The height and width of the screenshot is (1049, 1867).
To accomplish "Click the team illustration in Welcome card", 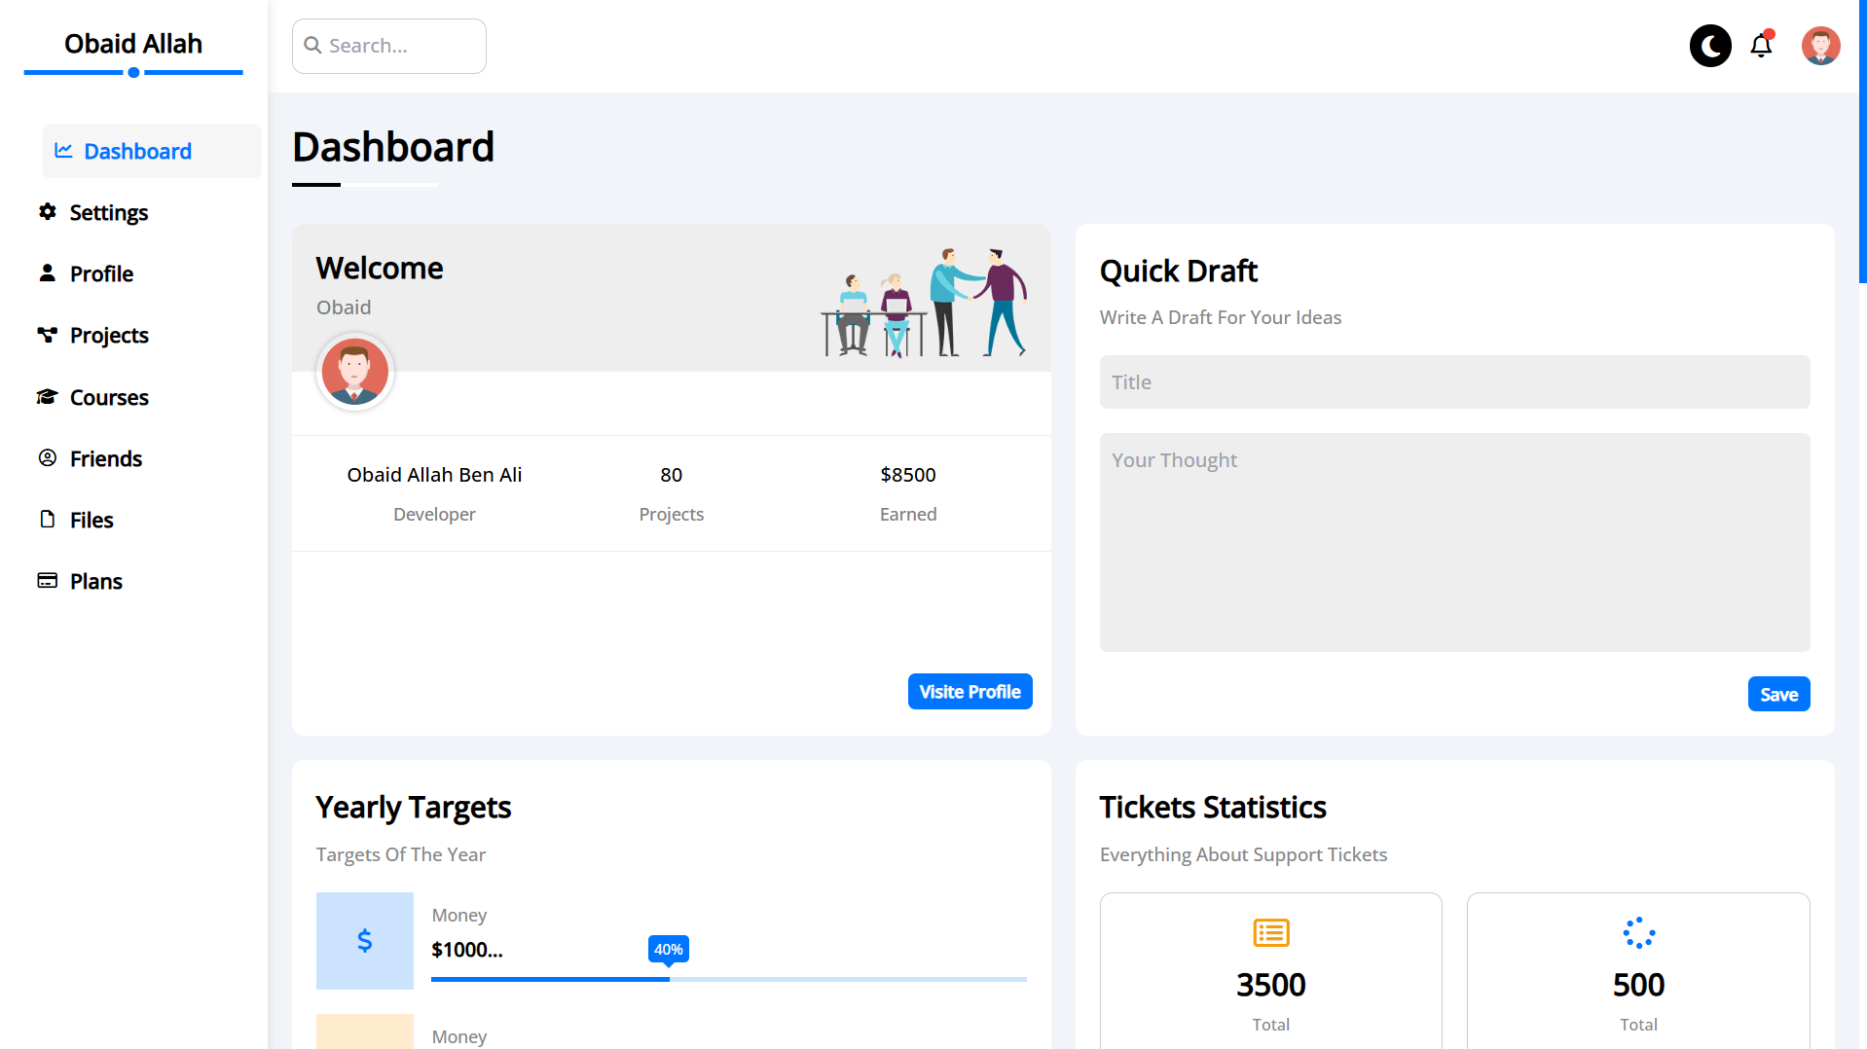I will point(923,303).
